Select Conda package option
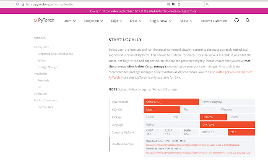This screenshot has height=160, width=268. (157, 117)
